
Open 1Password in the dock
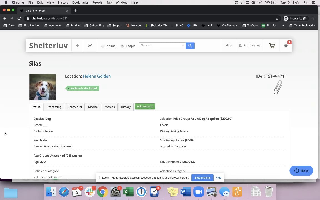pos(141,192)
